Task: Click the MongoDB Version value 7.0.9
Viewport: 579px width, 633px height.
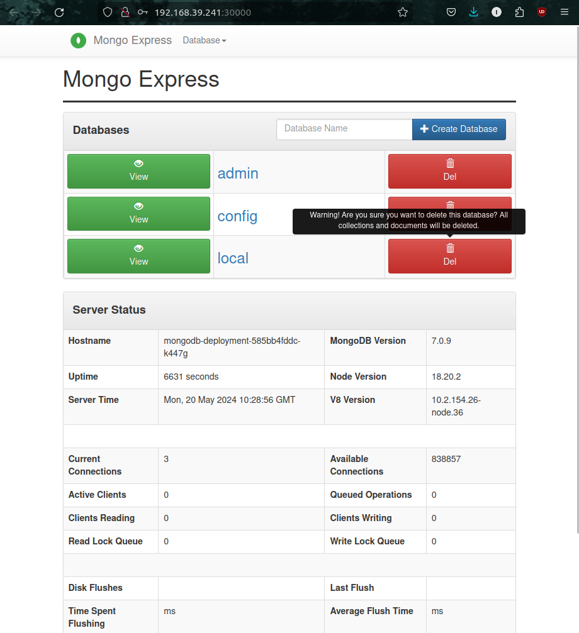Action: pos(441,341)
